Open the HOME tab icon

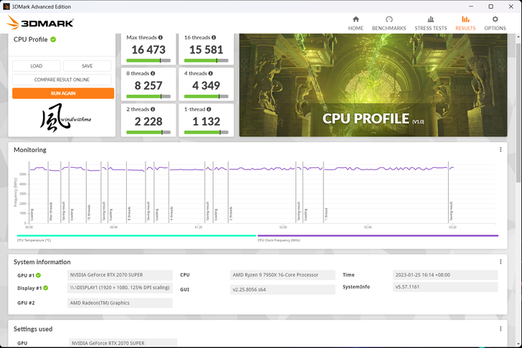click(x=356, y=20)
